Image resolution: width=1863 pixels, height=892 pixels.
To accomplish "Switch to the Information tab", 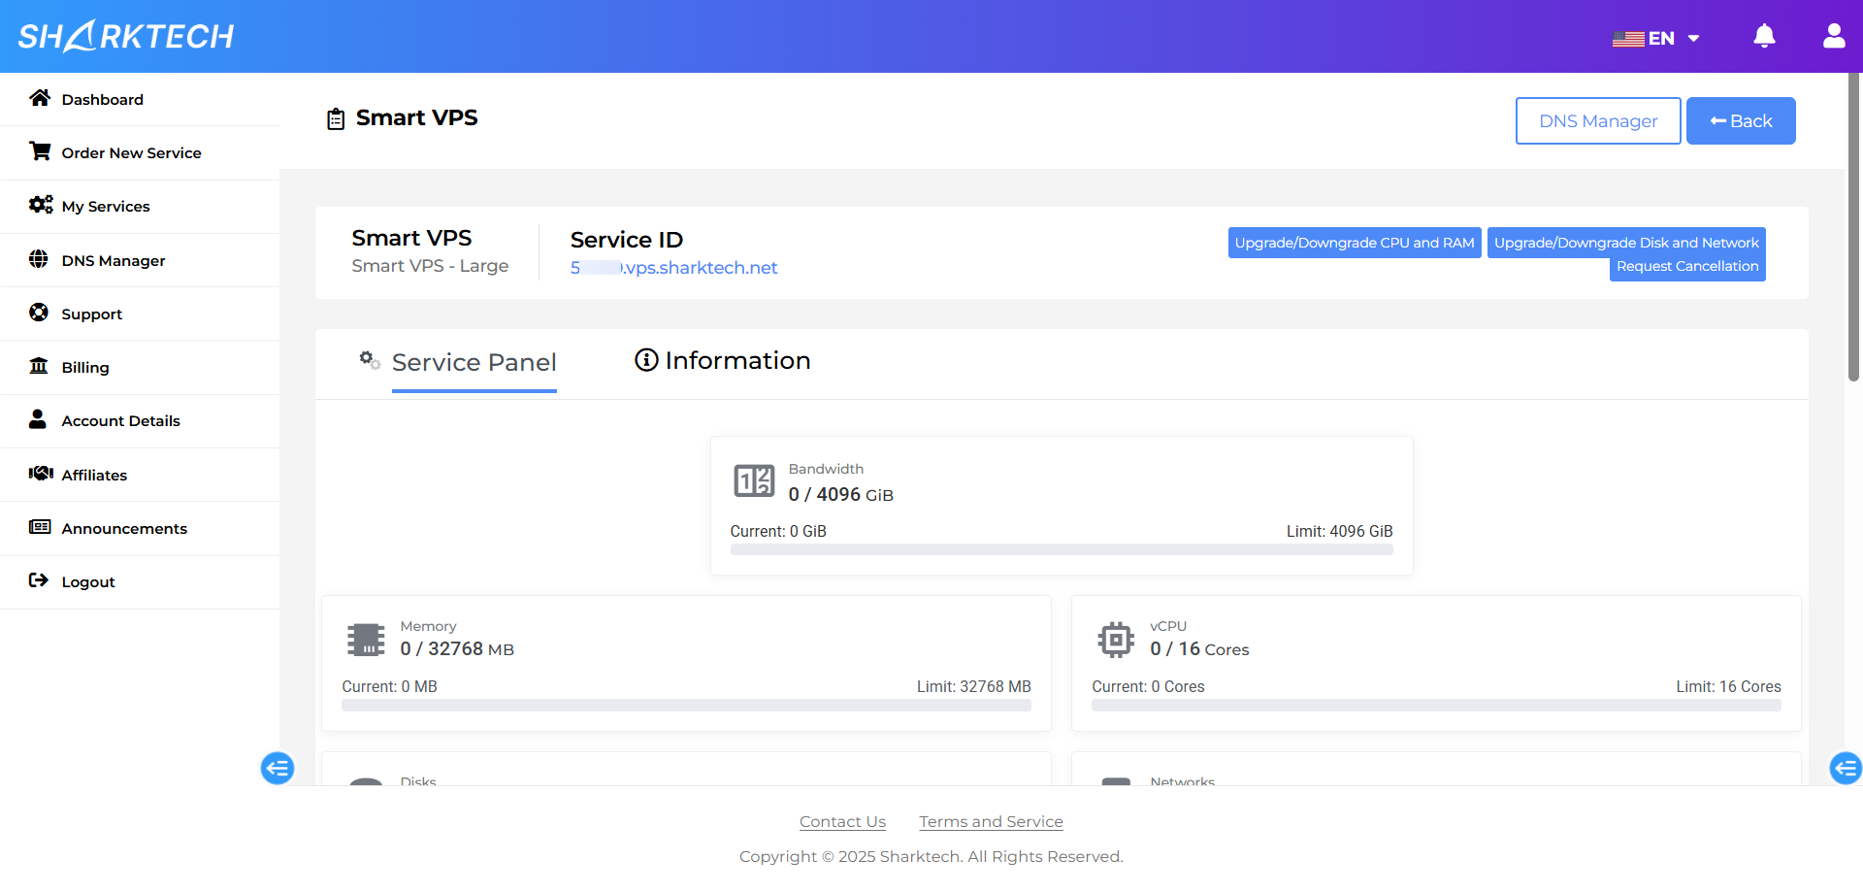I will coord(723,361).
